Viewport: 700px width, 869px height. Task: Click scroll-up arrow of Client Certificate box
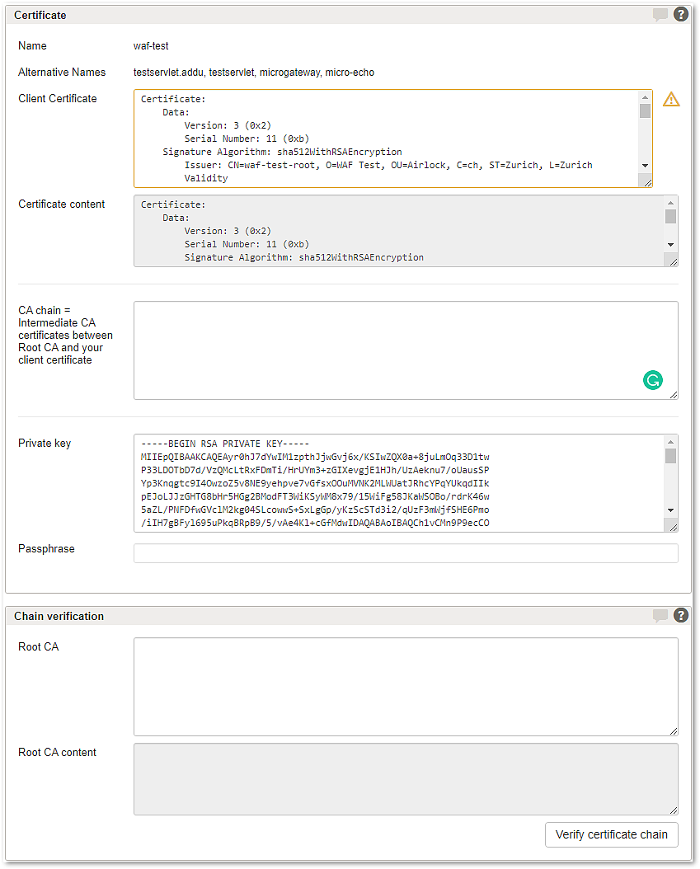[x=645, y=97]
